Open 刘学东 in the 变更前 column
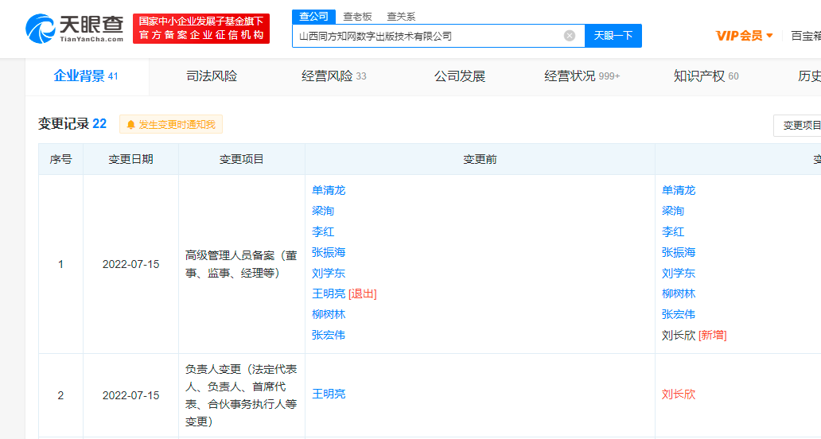821x439 pixels. (x=329, y=273)
